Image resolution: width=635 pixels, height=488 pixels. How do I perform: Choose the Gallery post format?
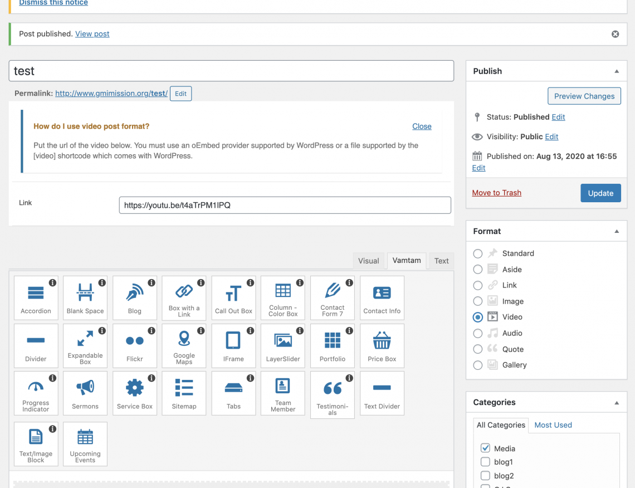point(478,365)
